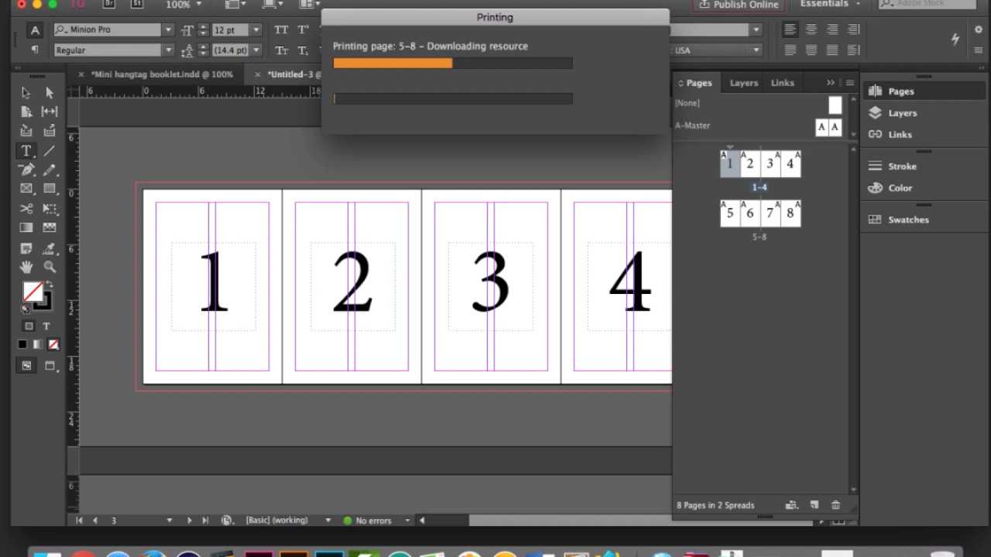
Task: Select the Type tool
Action: tap(26, 151)
